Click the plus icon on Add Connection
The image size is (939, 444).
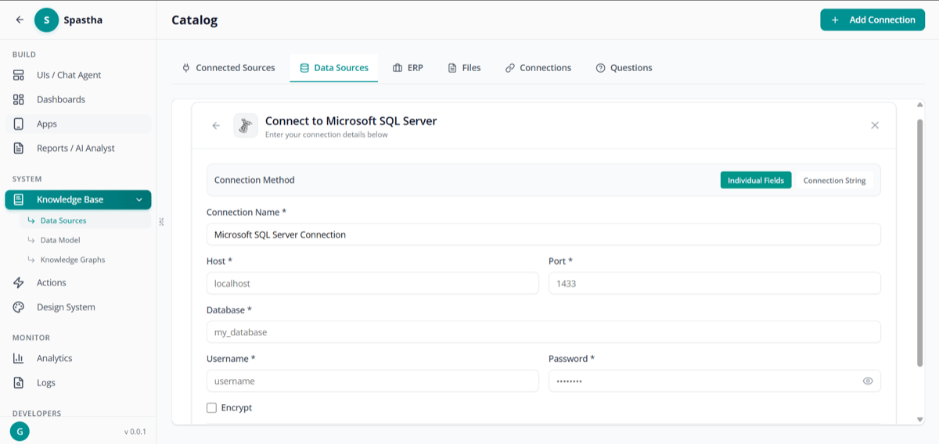pos(836,20)
